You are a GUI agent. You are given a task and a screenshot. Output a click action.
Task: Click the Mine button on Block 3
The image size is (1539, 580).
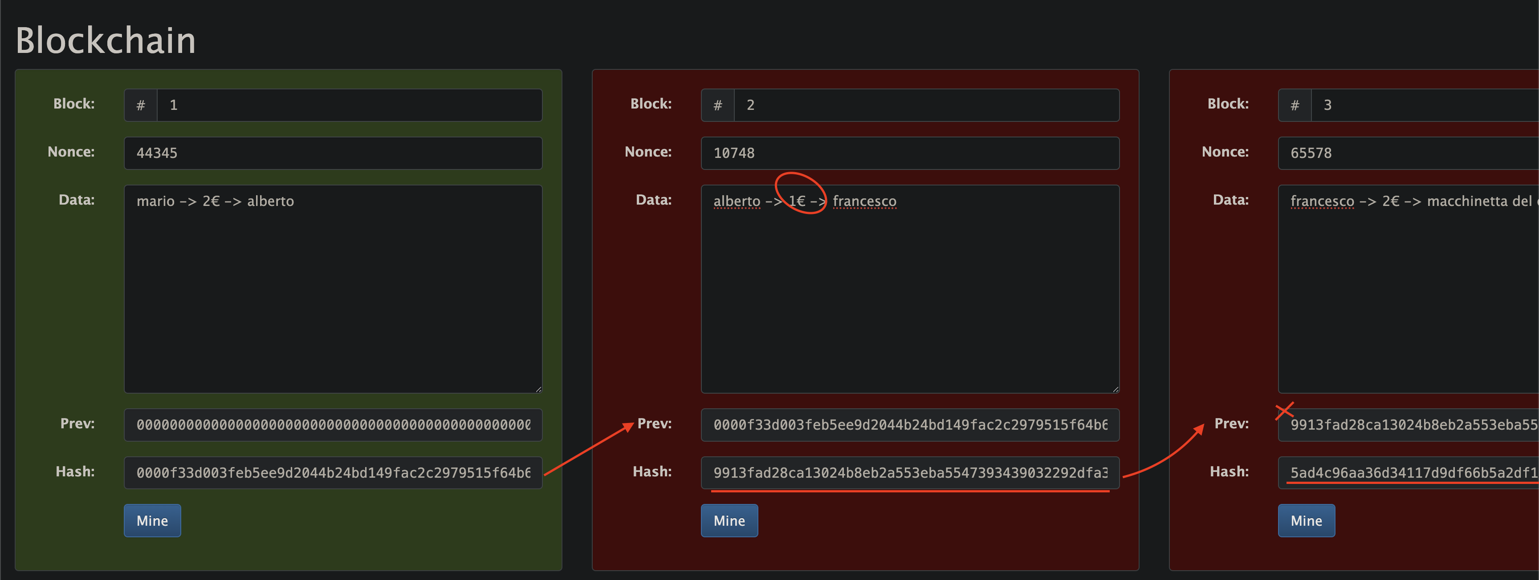click(x=1306, y=520)
